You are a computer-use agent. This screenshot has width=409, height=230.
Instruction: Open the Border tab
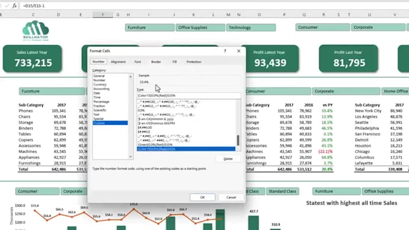(156, 62)
